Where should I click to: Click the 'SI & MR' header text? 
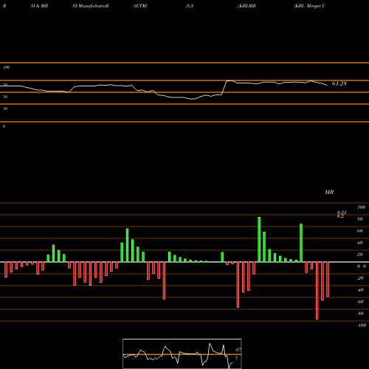[x=39, y=6]
